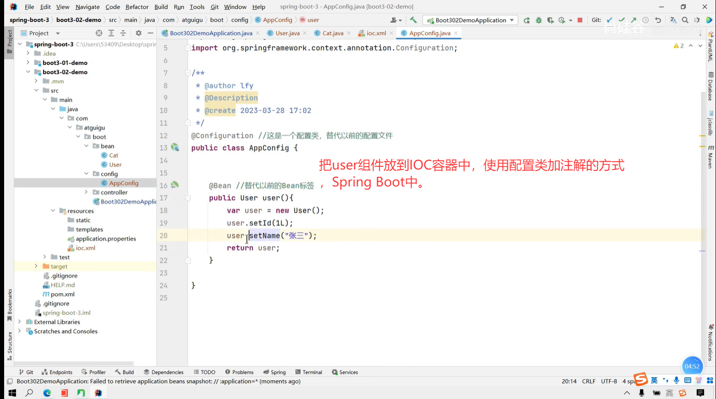Toggle tool window bars at status bar corner

coord(10,381)
